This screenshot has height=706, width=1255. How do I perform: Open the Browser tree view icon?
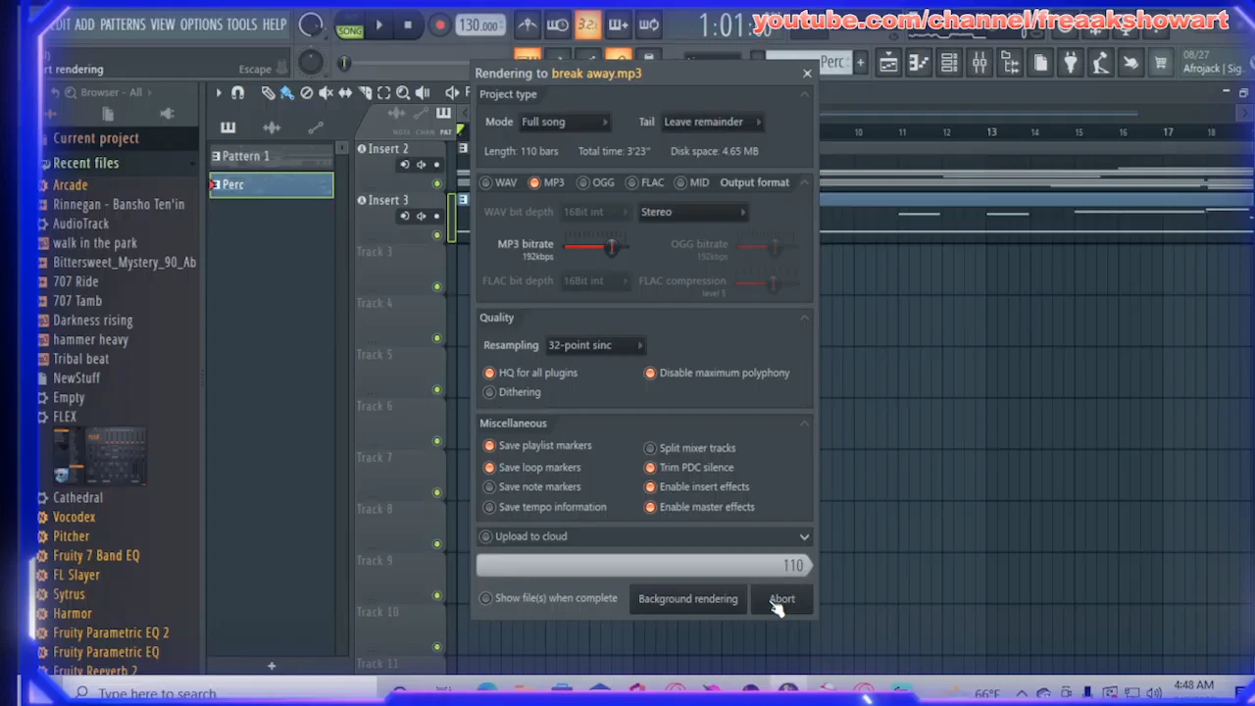click(1010, 64)
